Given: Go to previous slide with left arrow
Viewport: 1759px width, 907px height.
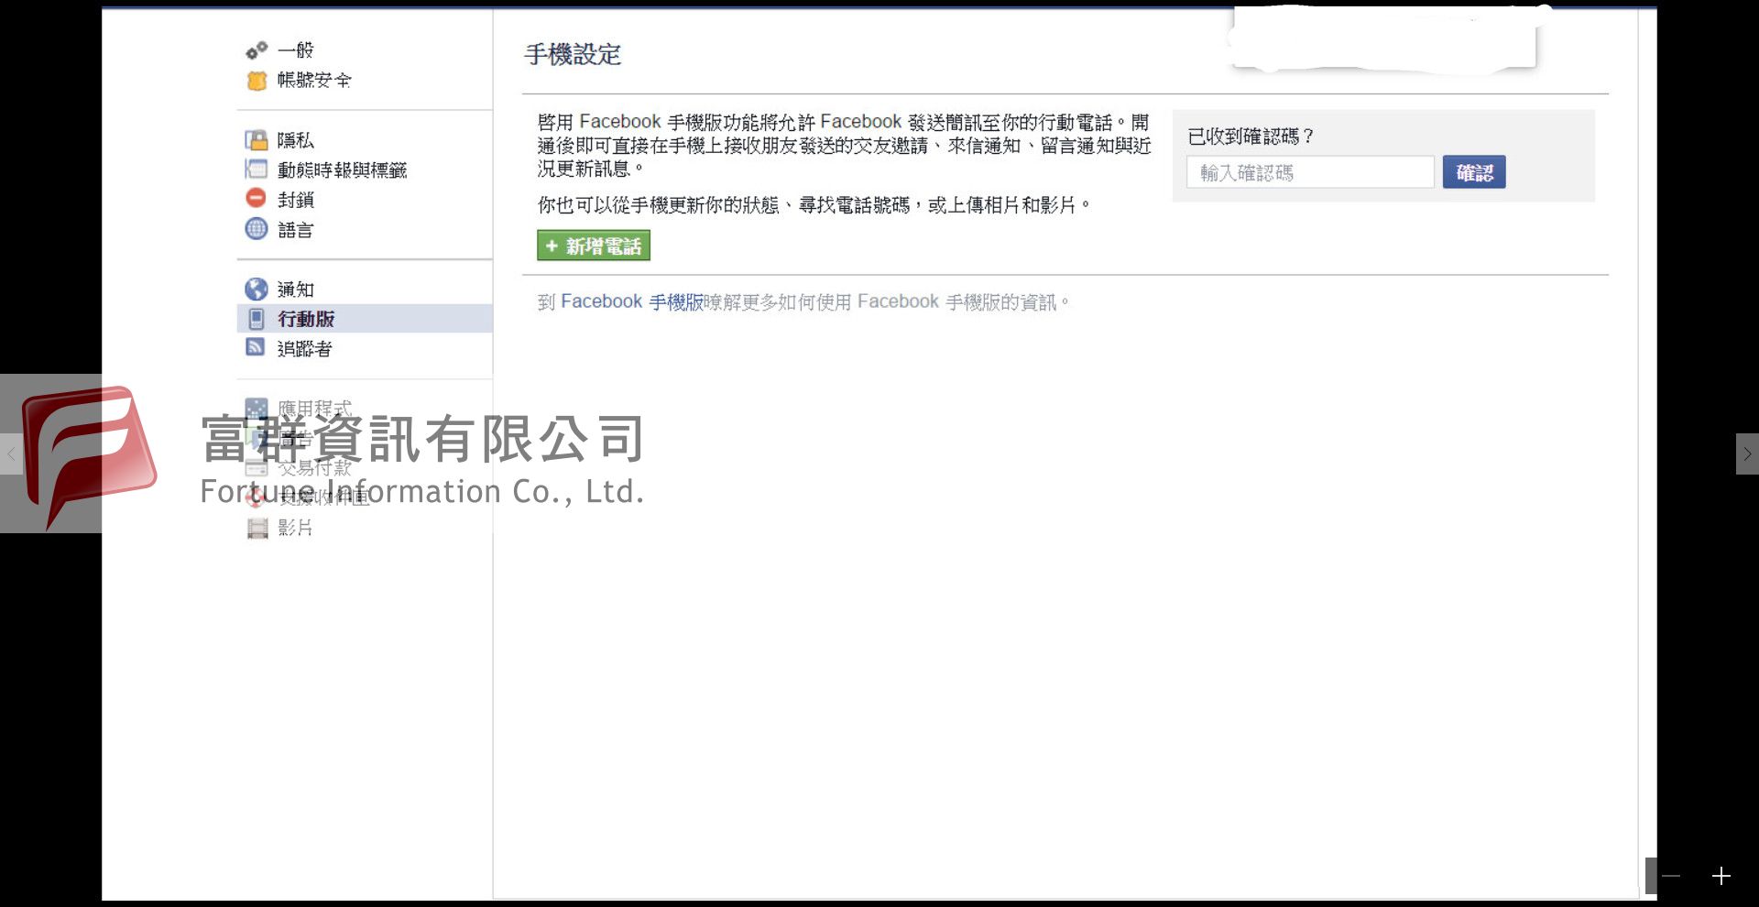Looking at the screenshot, I should [x=11, y=453].
